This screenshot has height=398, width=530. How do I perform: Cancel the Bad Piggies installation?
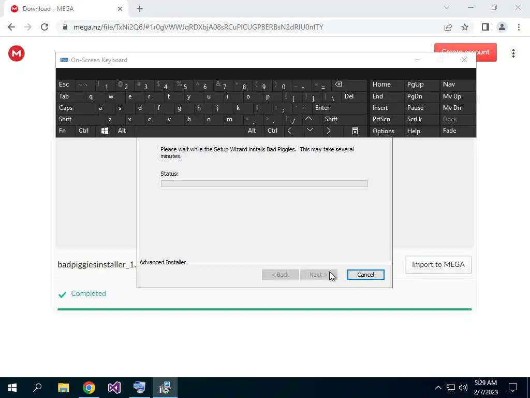coord(365,275)
